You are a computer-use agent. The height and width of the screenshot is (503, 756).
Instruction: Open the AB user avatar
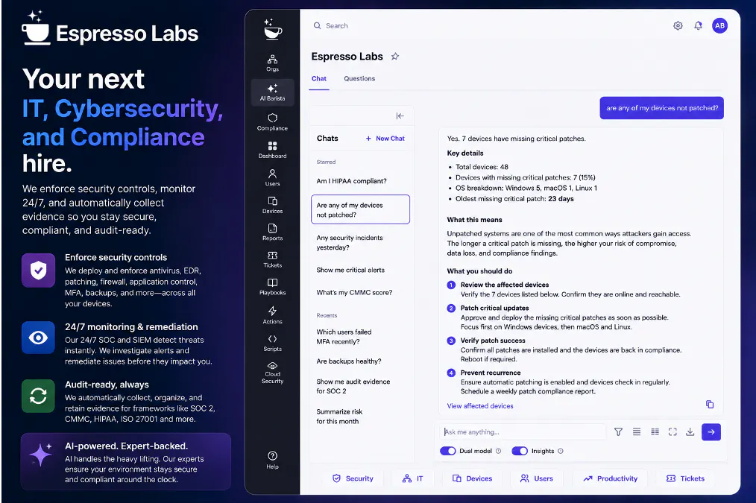719,25
